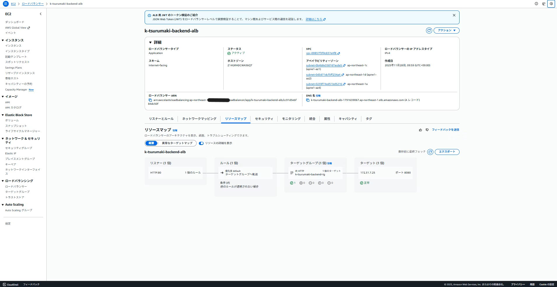Open 情報 link beside リソースマップ heading
Screen dimensions: 557x287
point(175,130)
